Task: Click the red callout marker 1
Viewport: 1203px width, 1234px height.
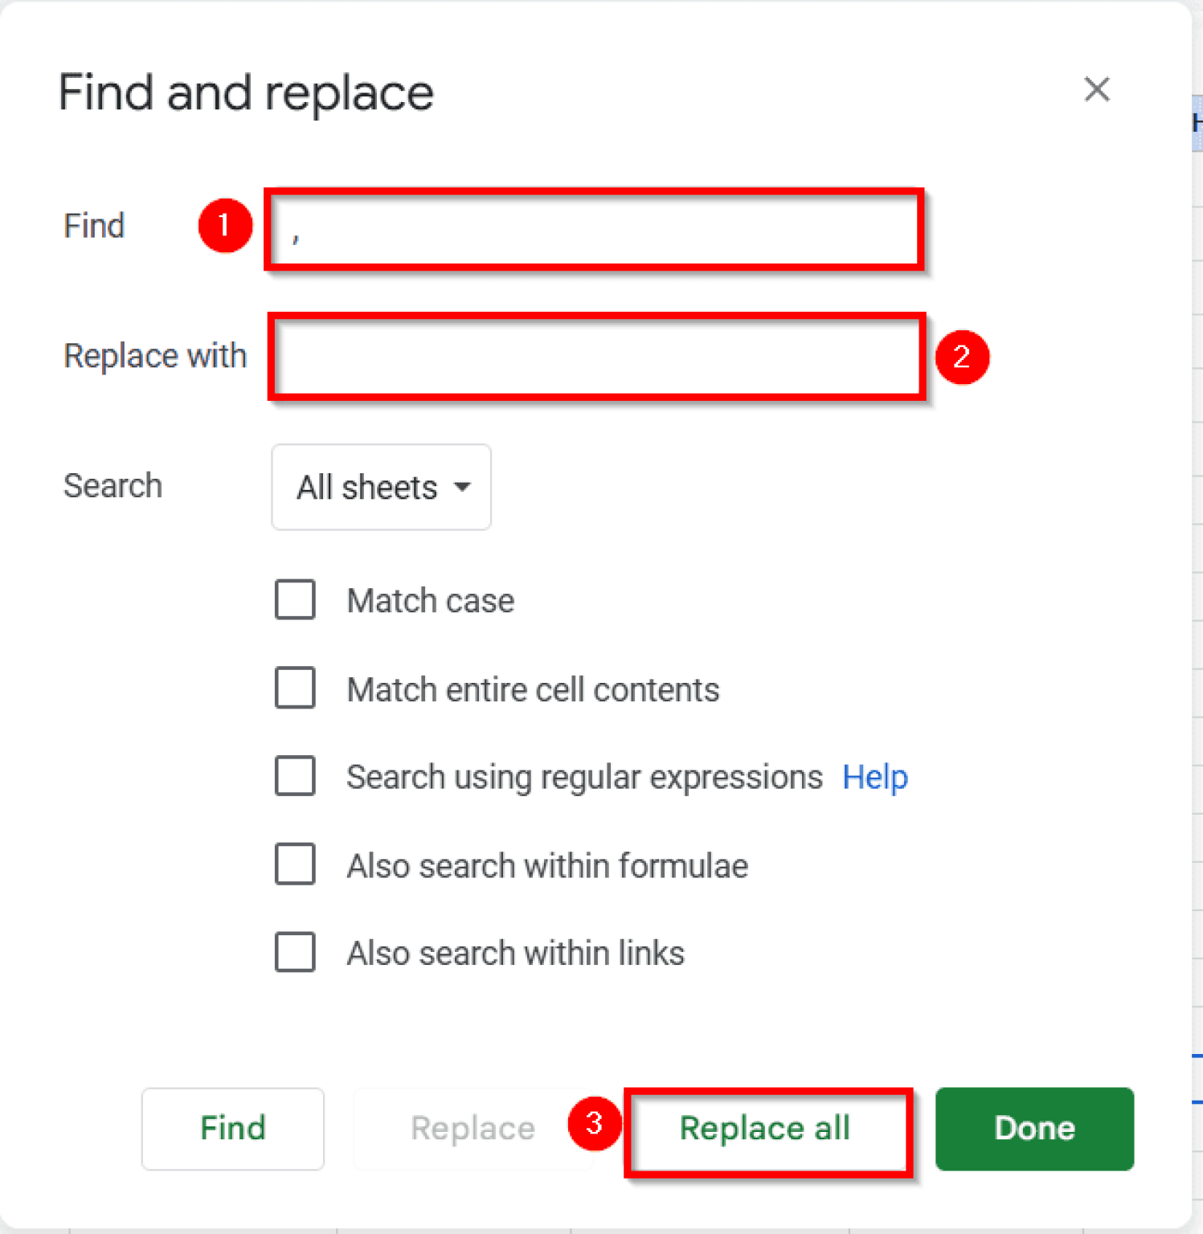Action: click(x=225, y=226)
